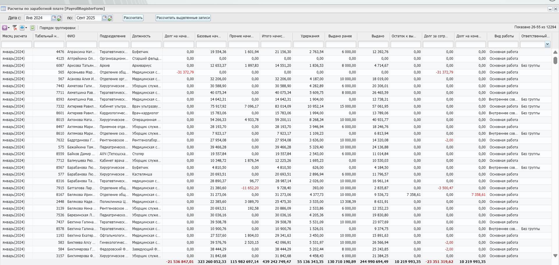This screenshot has height=265, width=559.
Task: Click the Порядок группировки label
Action: (58, 28)
